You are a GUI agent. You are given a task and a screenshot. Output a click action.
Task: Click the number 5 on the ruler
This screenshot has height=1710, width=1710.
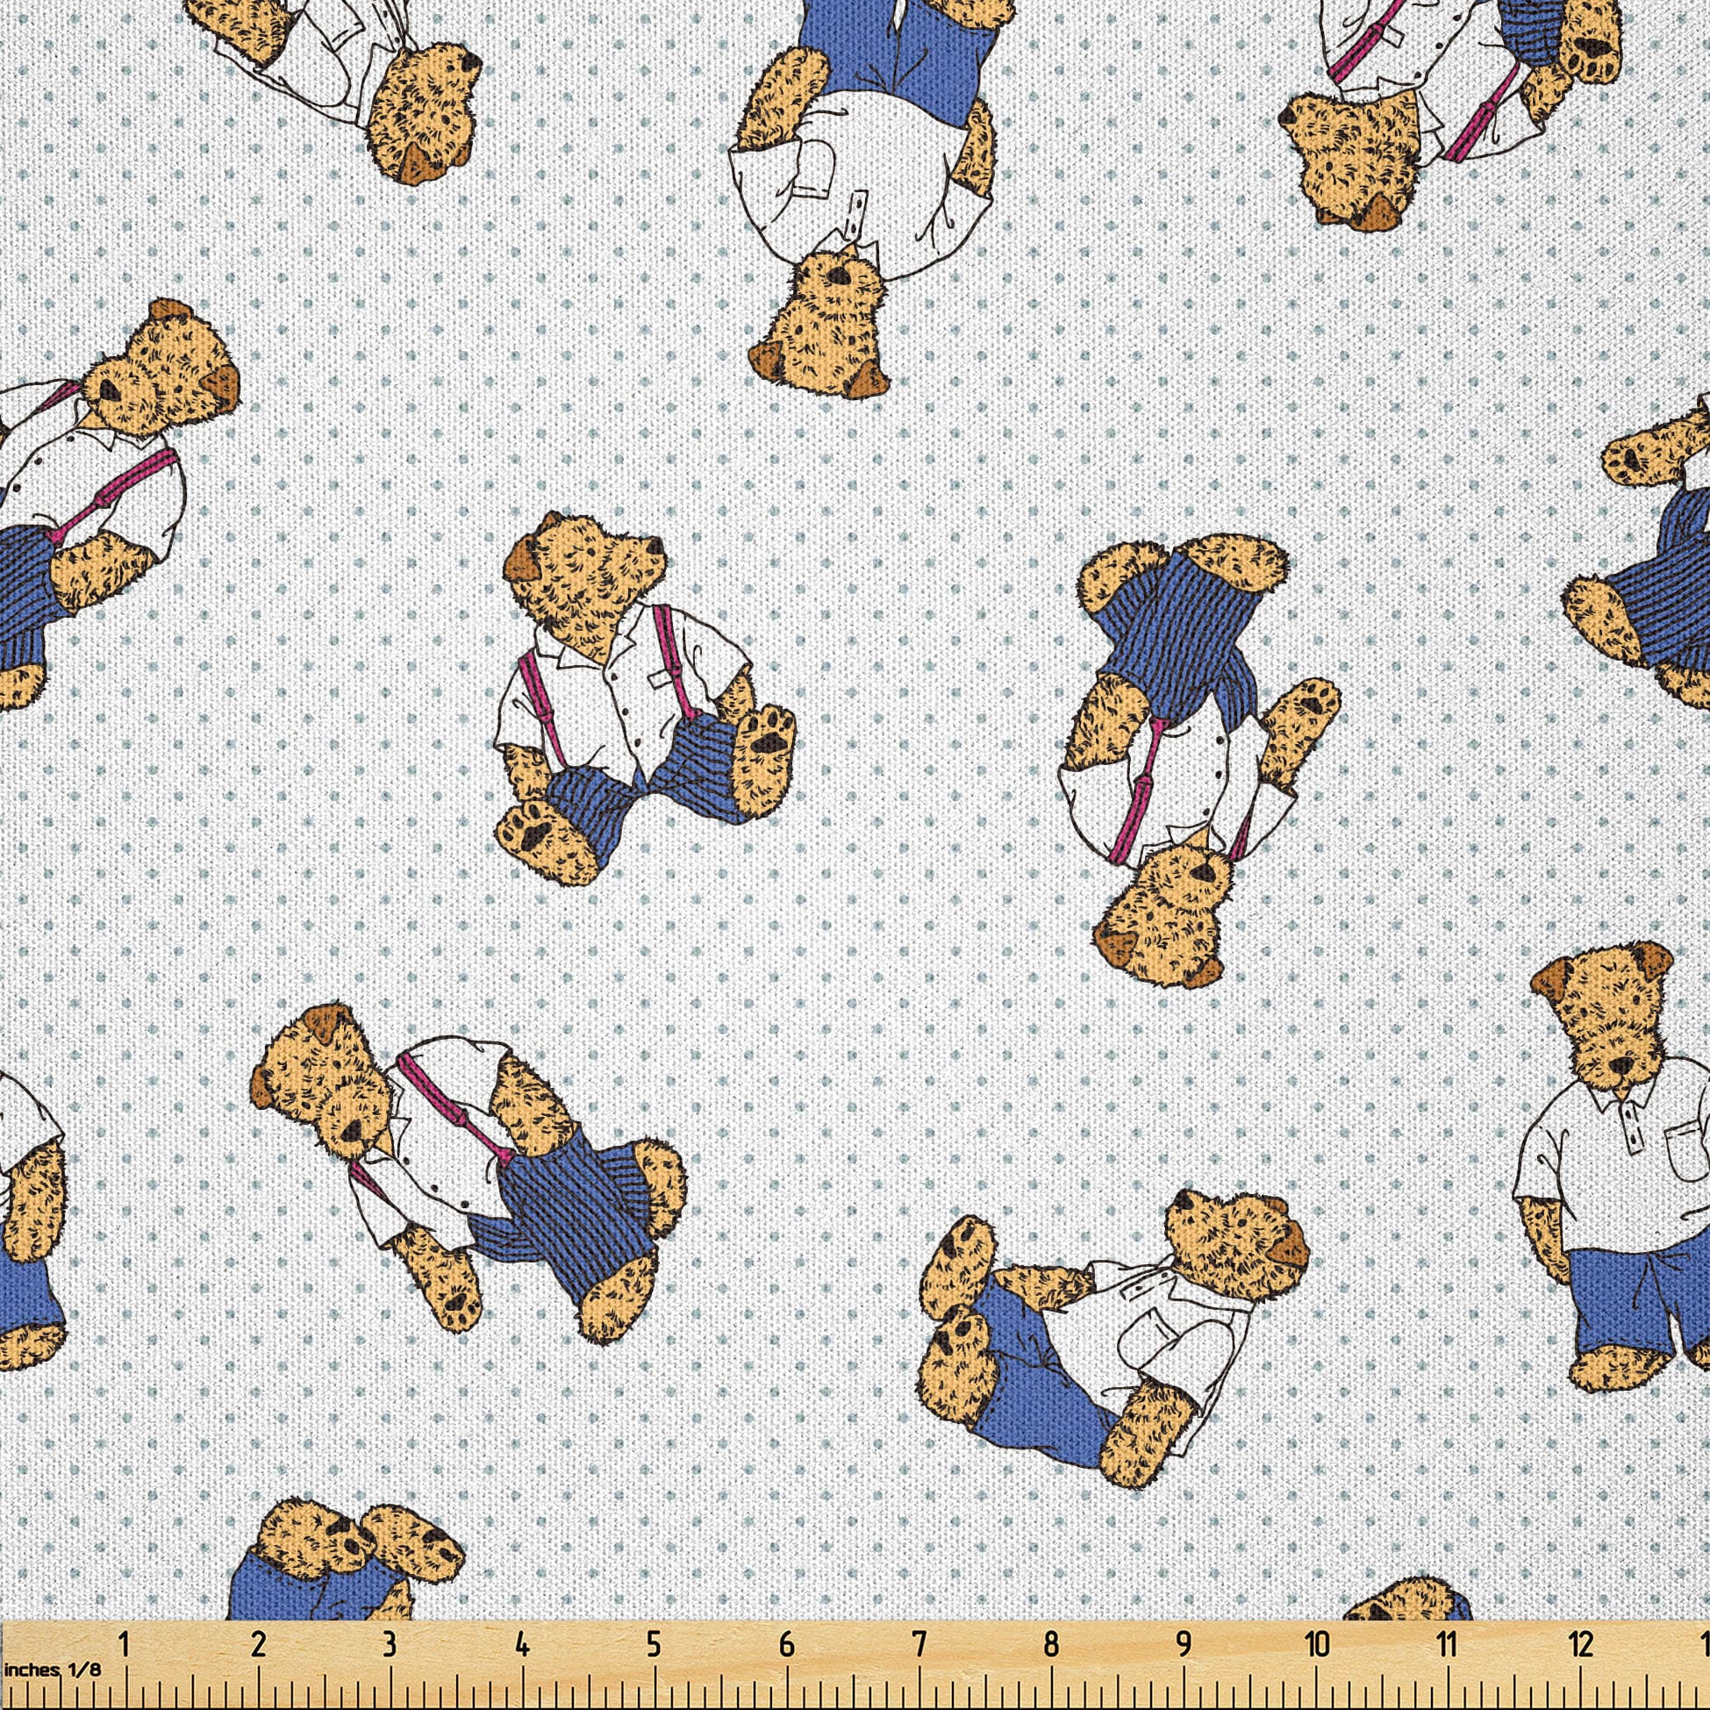coord(653,1644)
